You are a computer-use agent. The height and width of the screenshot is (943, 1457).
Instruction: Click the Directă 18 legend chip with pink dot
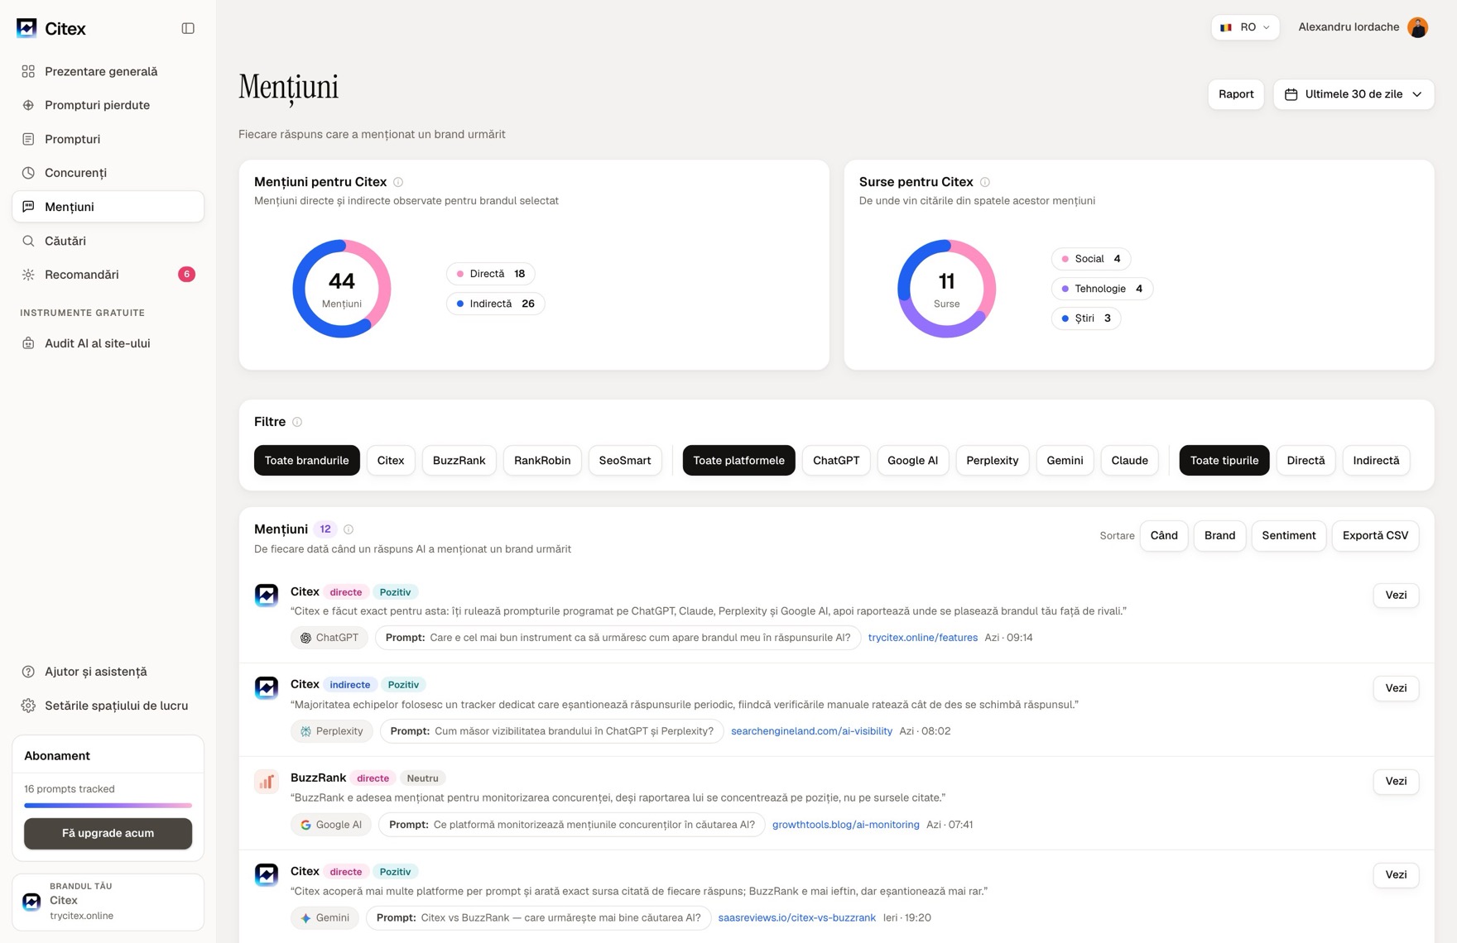[491, 274]
